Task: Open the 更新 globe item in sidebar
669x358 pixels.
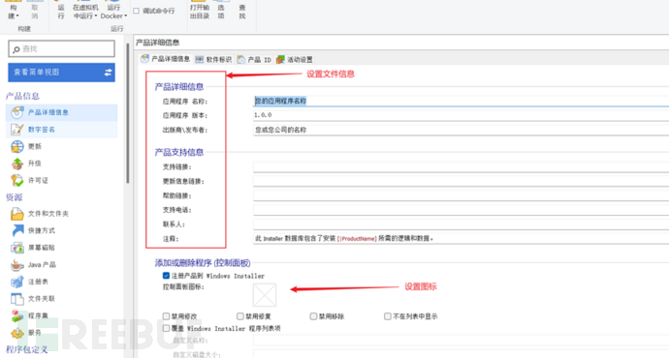Action: (26, 146)
